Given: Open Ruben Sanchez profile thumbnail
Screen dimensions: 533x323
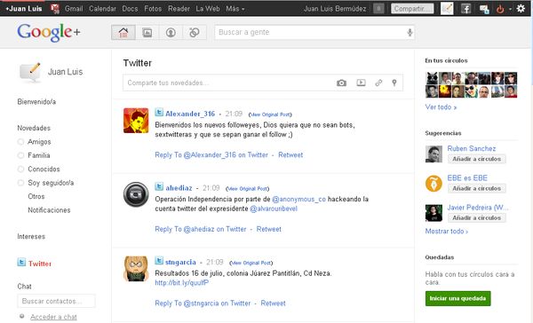Looking at the screenshot, I should pyautogui.click(x=434, y=154).
